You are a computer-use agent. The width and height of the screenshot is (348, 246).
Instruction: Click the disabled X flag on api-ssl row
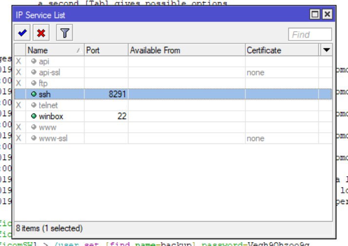[x=19, y=72]
